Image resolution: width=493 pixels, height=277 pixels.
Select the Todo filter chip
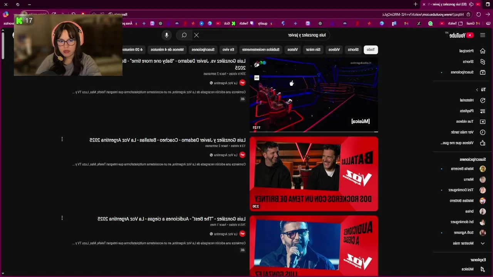(371, 50)
